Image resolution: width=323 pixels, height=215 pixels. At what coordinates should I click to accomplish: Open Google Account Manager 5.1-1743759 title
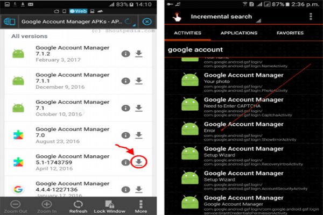tap(73, 159)
